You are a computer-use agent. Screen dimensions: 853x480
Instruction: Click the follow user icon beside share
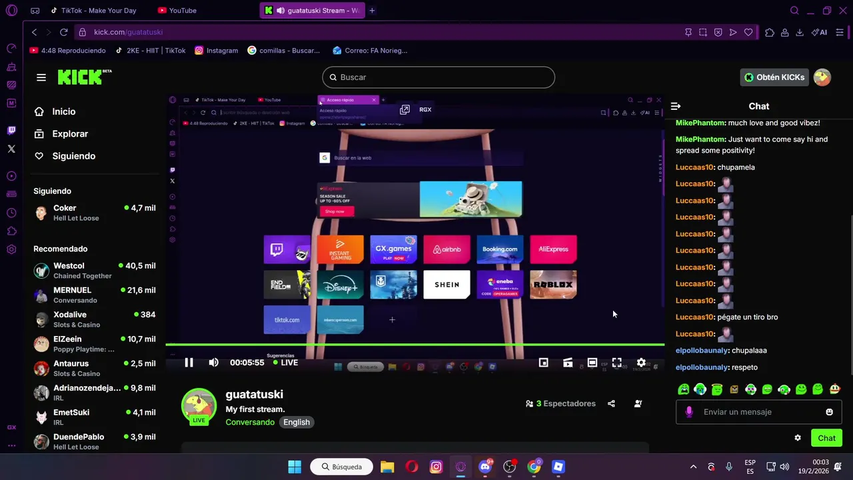[638, 403]
